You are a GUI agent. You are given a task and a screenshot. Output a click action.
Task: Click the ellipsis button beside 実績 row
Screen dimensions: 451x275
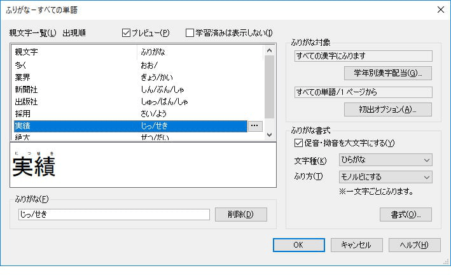[x=254, y=126]
